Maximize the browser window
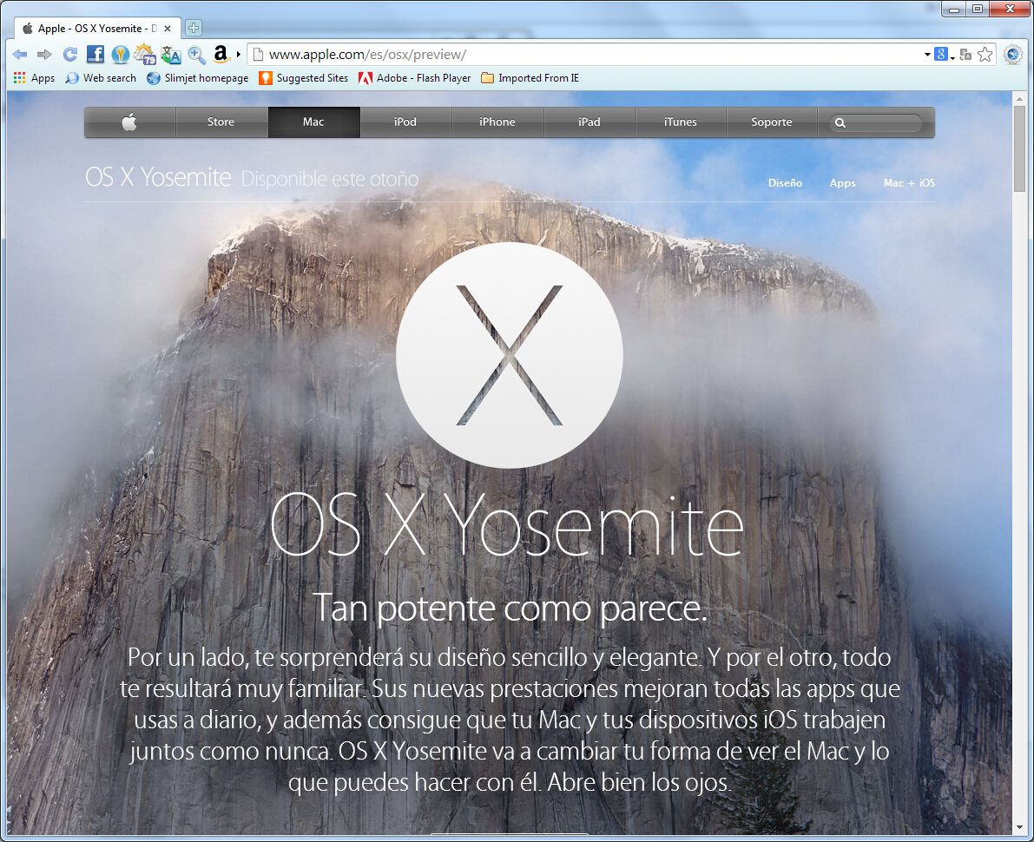 pyautogui.click(x=978, y=10)
